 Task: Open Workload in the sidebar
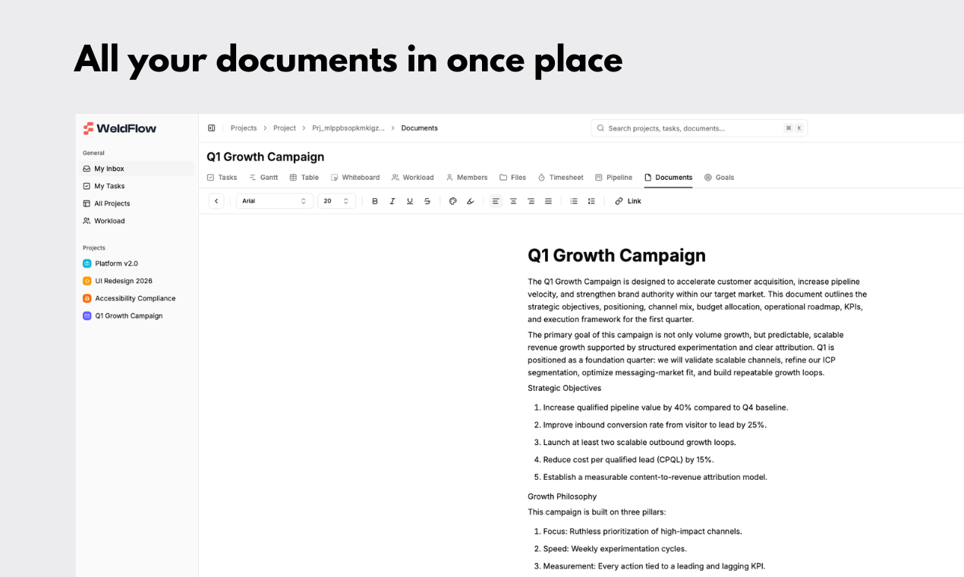pos(137,221)
